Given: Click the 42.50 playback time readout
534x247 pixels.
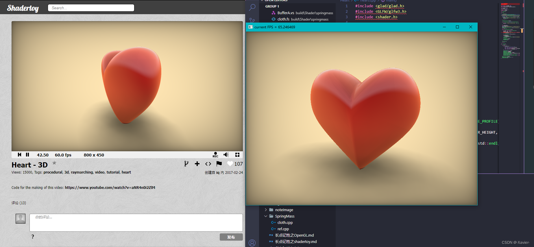Looking at the screenshot, I should (x=43, y=155).
